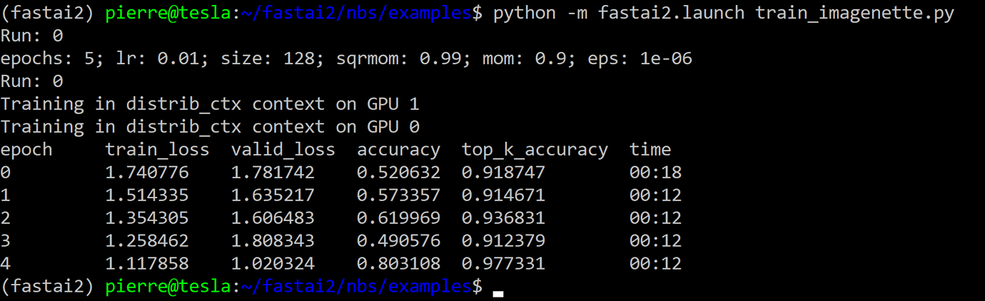Select the epoch column header

coord(26,150)
